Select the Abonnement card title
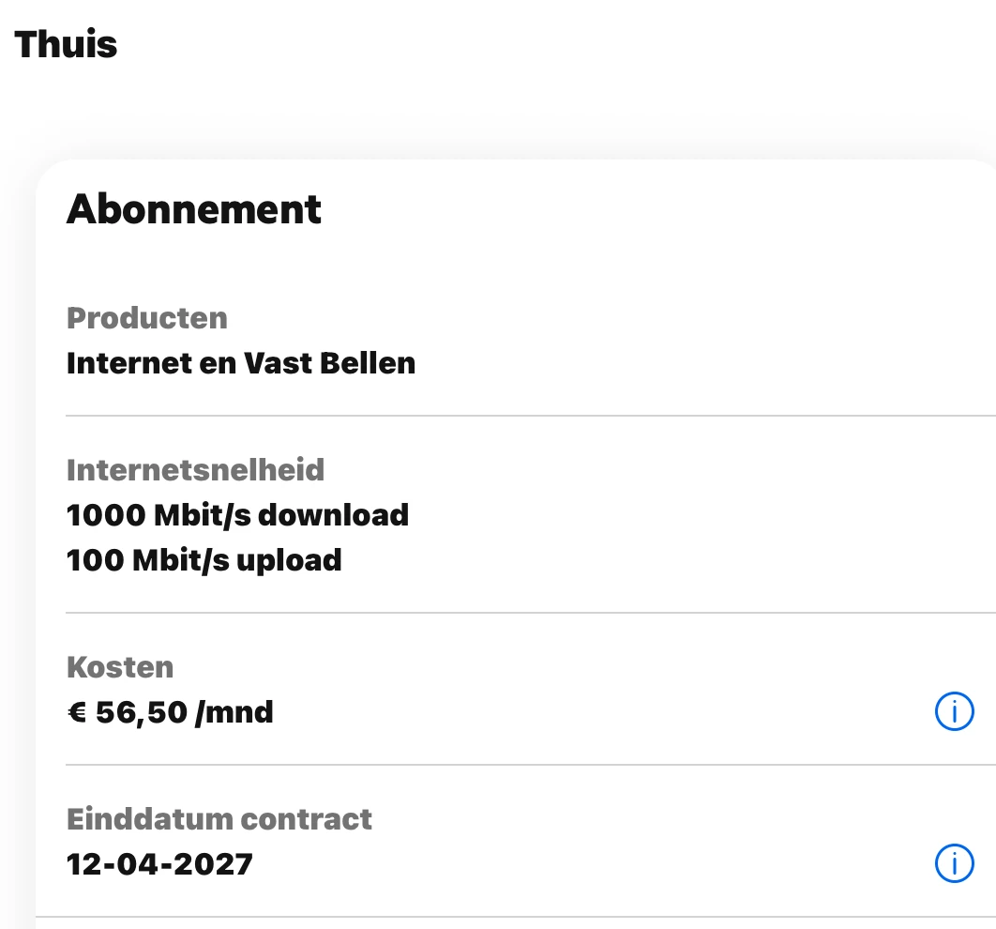The image size is (996, 929). click(194, 208)
